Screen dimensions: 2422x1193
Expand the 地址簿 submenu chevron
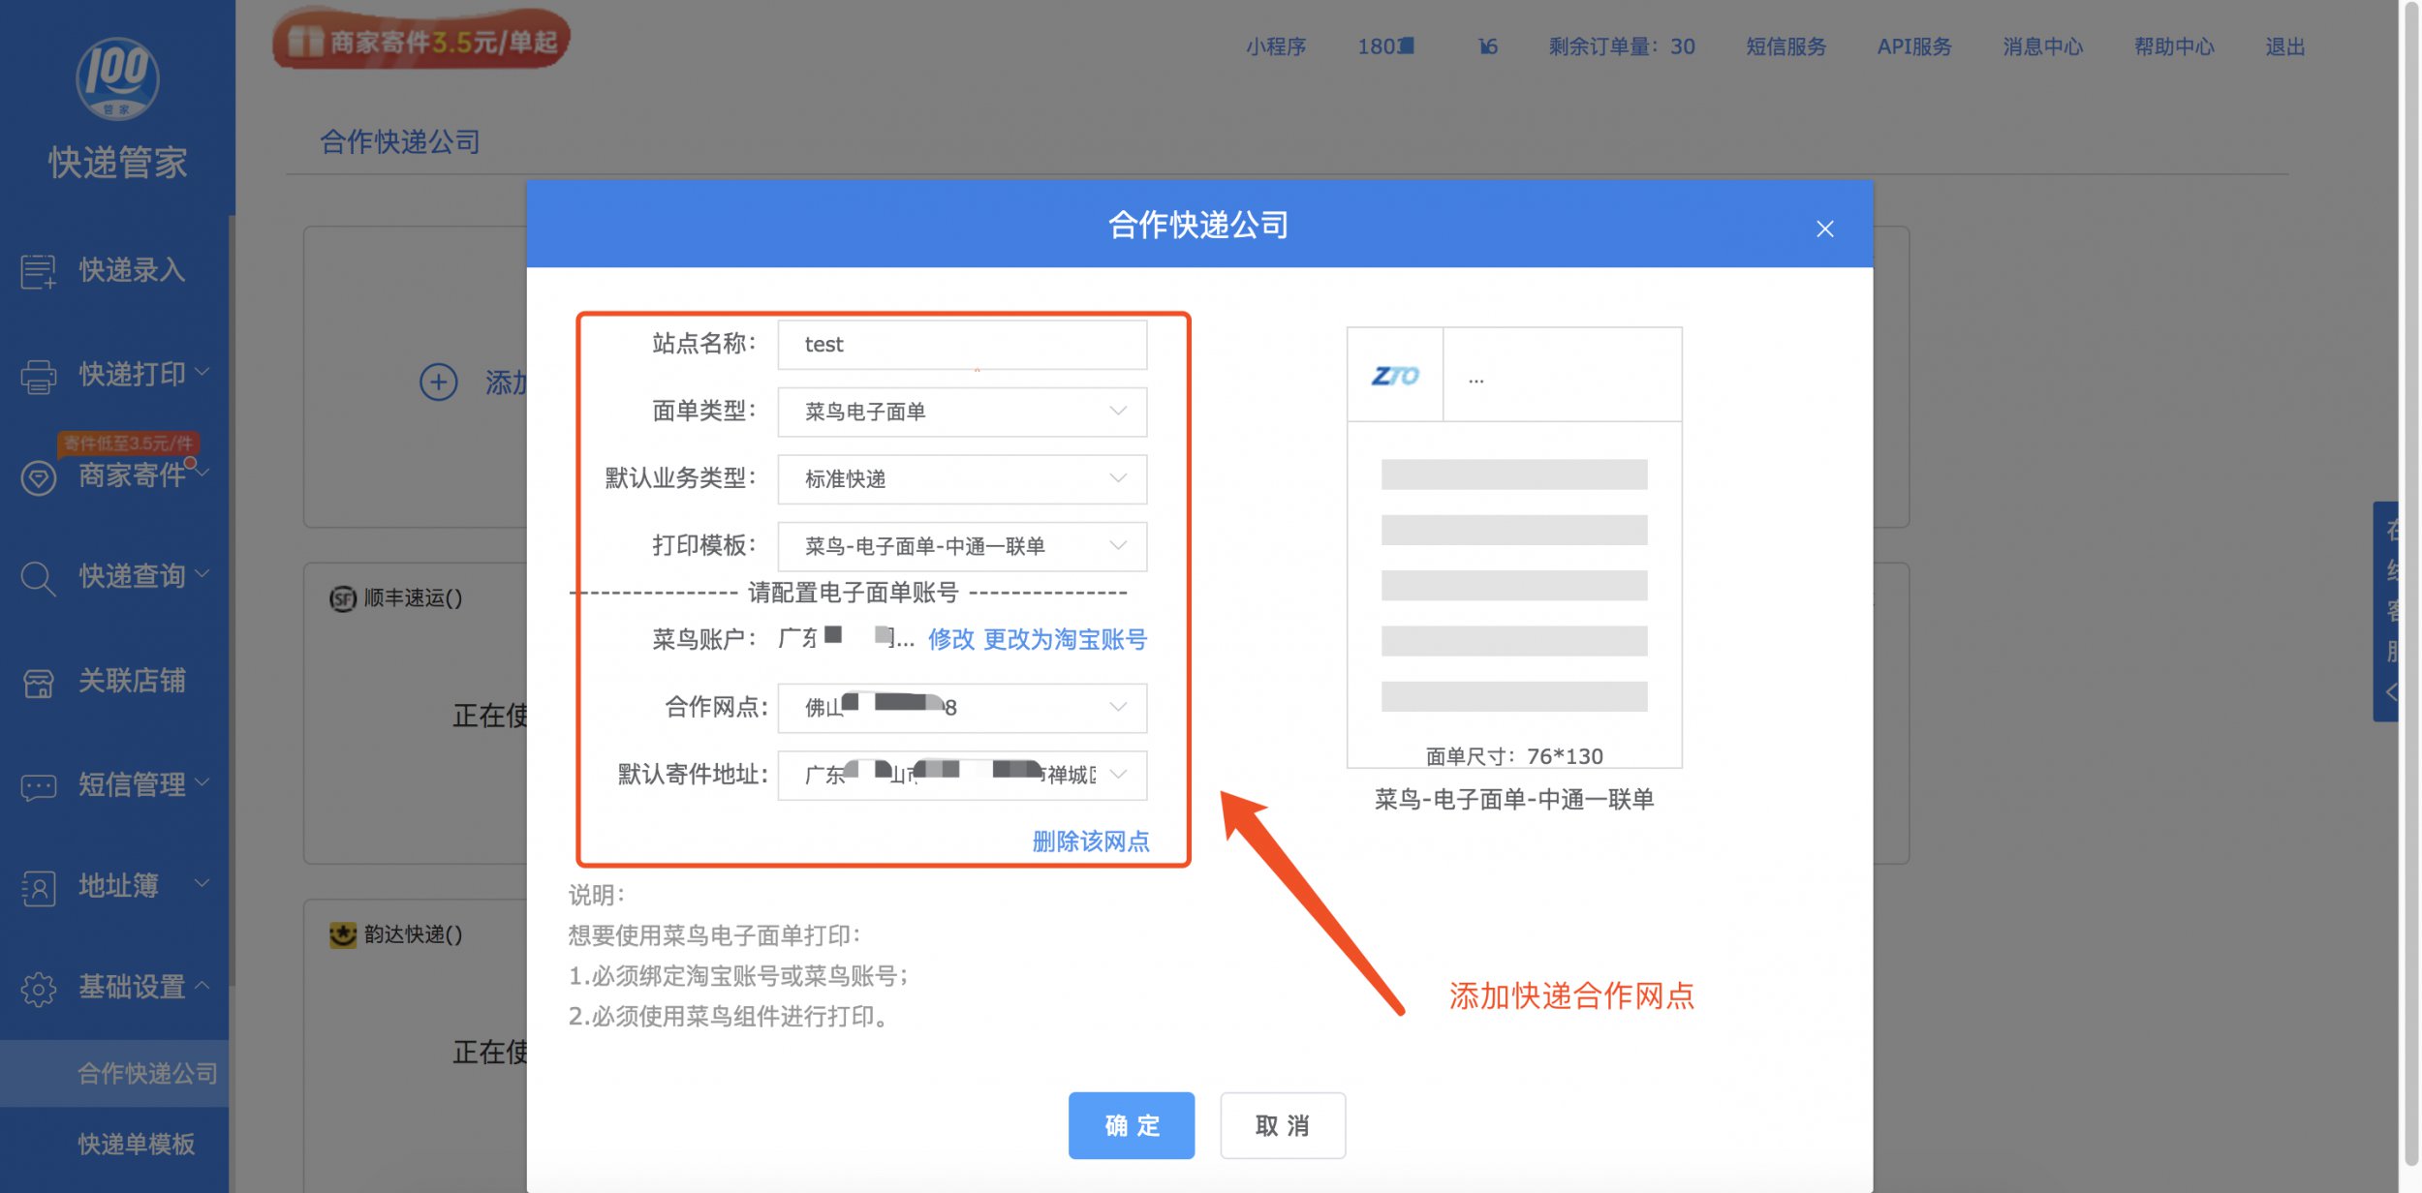click(202, 883)
